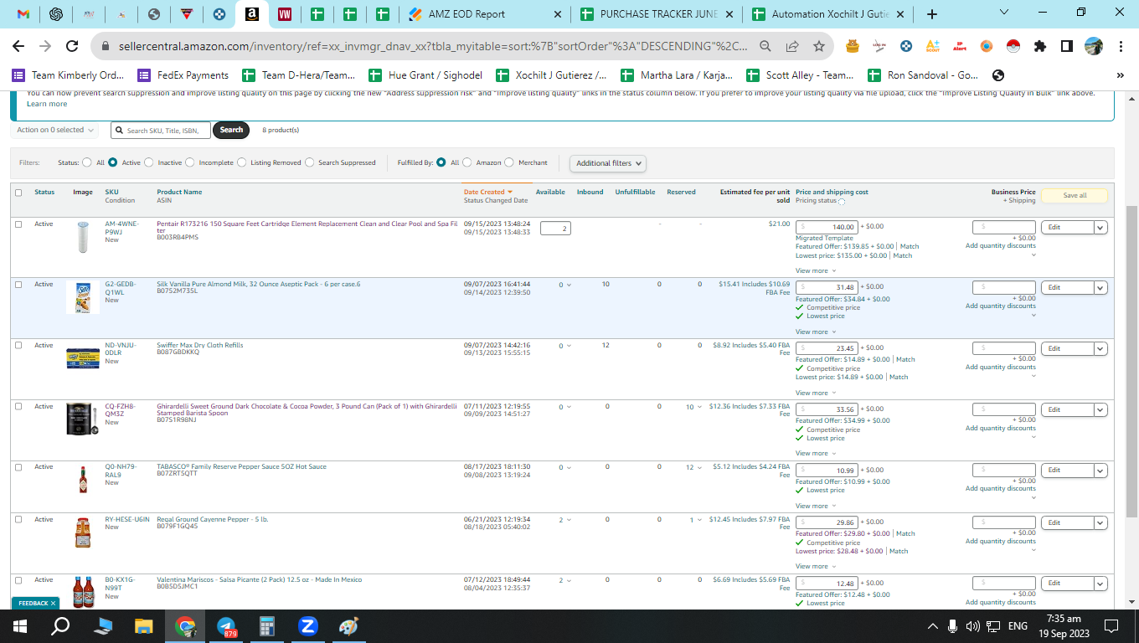Expand View more for Regal Cayenne pricing
This screenshot has height=643, width=1139.
coord(814,566)
